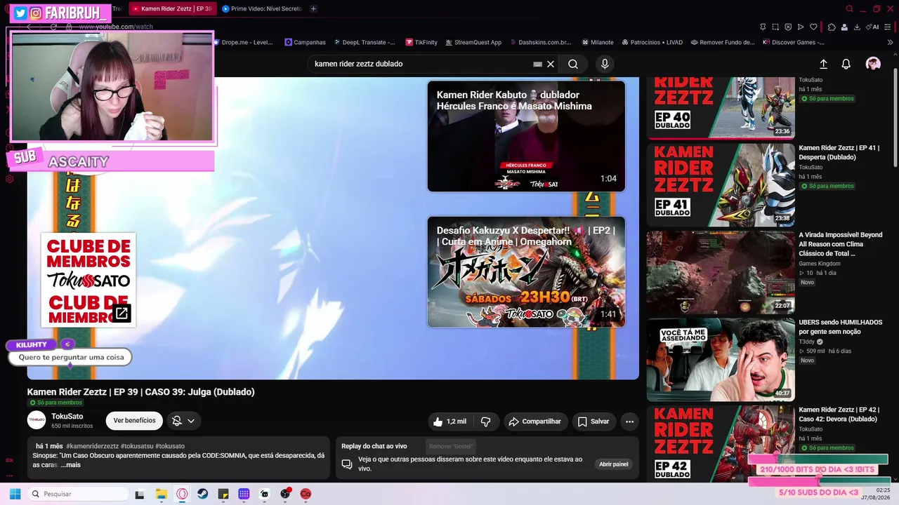899x505 pixels.
Task: Open the TikFinity bookmark
Action: (421, 42)
